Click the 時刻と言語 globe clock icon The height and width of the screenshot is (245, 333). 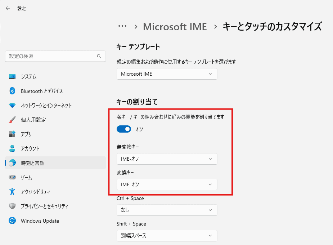[12, 163]
